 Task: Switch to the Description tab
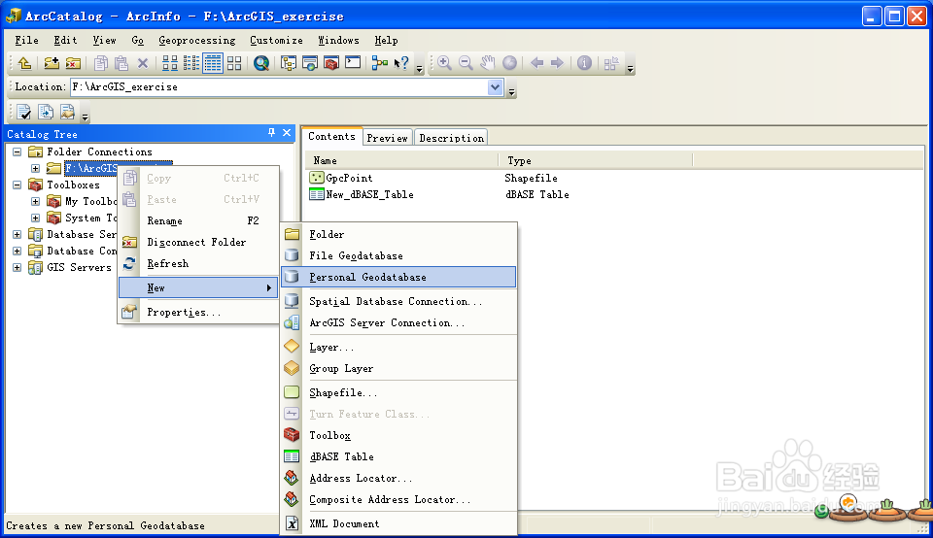point(452,138)
